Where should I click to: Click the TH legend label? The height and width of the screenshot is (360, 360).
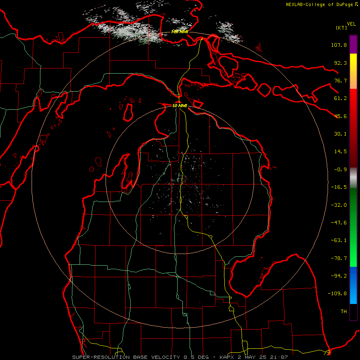(344, 312)
